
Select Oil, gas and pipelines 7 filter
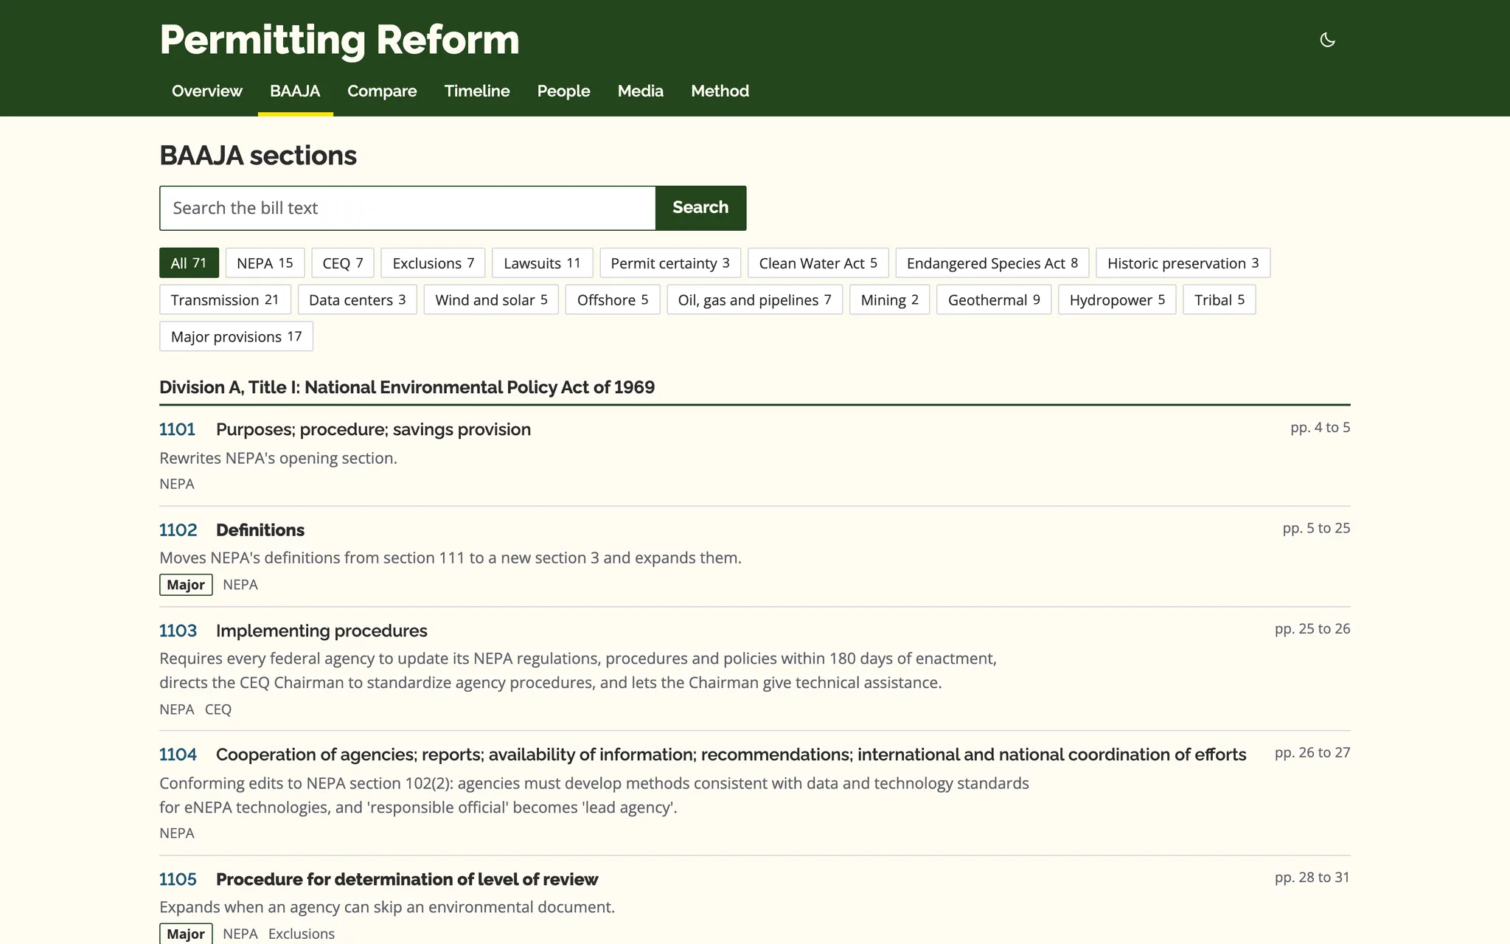coord(754,300)
